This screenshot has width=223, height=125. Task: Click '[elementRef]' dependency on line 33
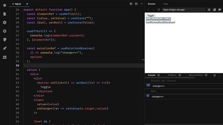tap(42, 40)
